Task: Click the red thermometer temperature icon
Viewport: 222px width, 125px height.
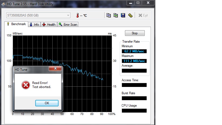Action: click(77, 15)
